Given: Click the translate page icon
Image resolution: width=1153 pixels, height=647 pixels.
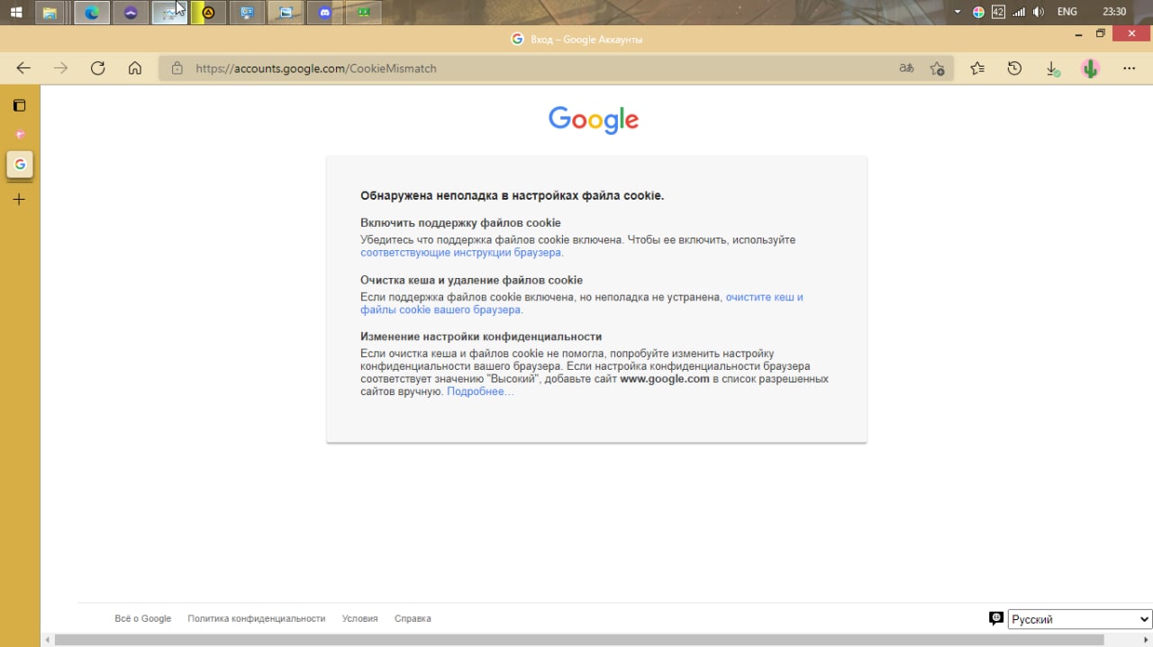Looking at the screenshot, I should point(906,68).
